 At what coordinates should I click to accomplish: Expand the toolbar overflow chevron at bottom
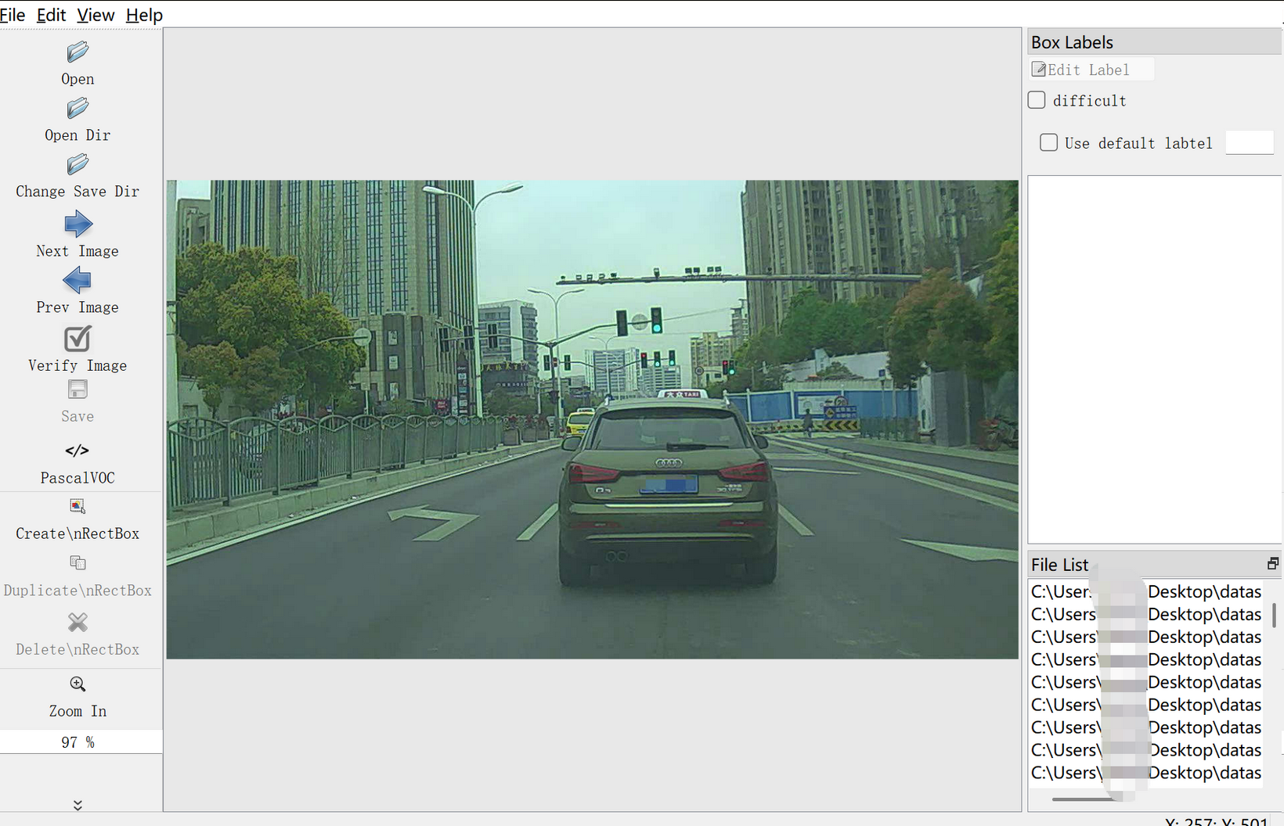78,805
